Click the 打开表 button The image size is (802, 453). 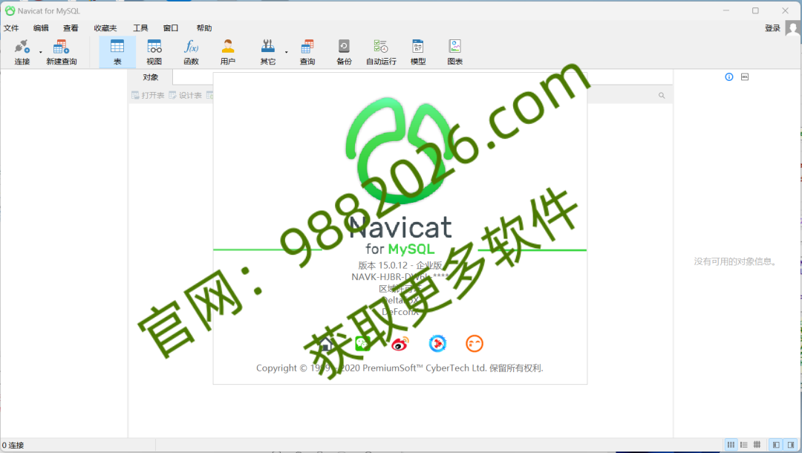[x=148, y=95]
